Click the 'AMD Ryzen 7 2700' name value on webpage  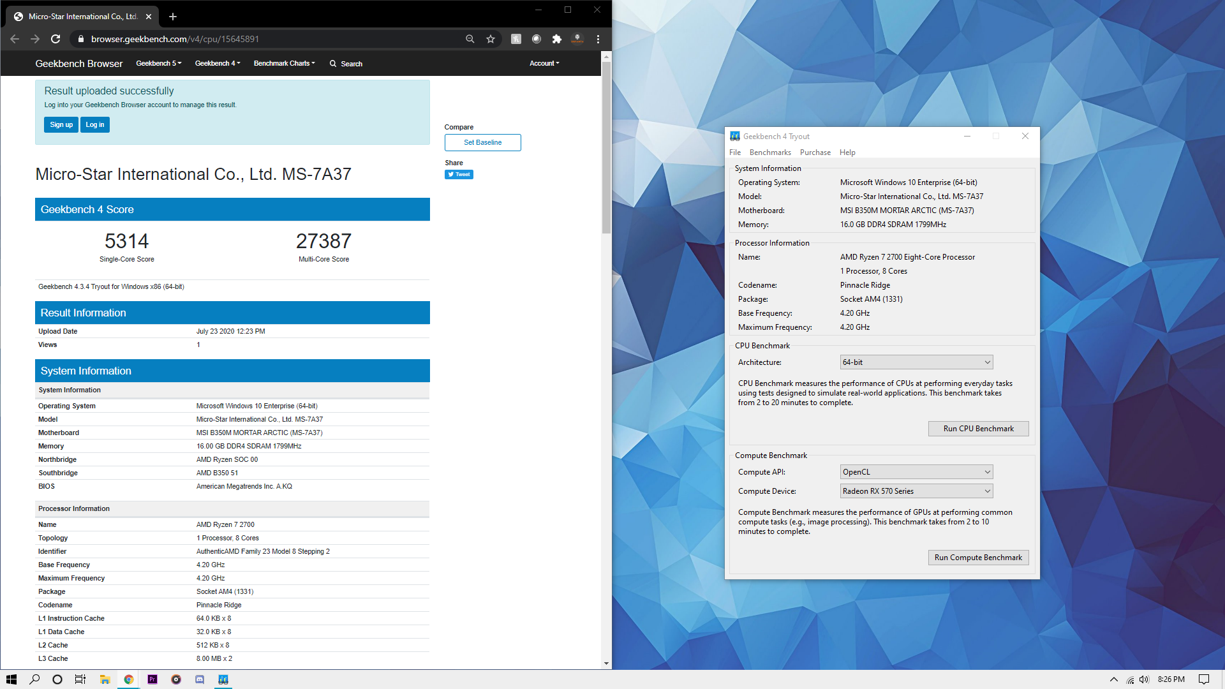pos(225,524)
